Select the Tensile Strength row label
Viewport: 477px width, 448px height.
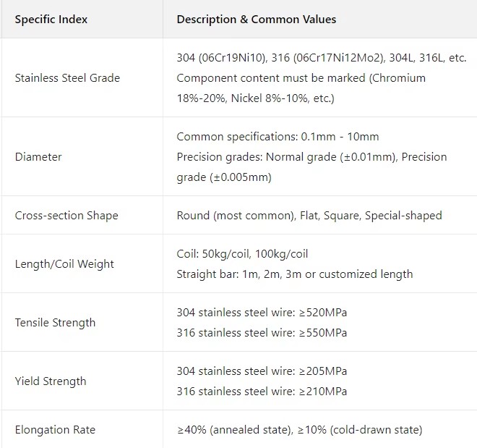click(x=55, y=323)
